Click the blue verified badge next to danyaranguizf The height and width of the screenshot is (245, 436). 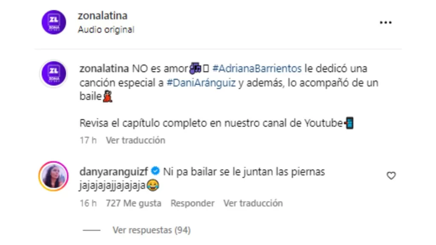155,171
